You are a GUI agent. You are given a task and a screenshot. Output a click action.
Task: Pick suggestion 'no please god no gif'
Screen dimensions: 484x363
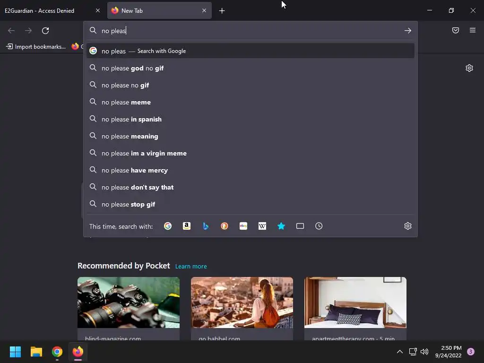point(251,68)
